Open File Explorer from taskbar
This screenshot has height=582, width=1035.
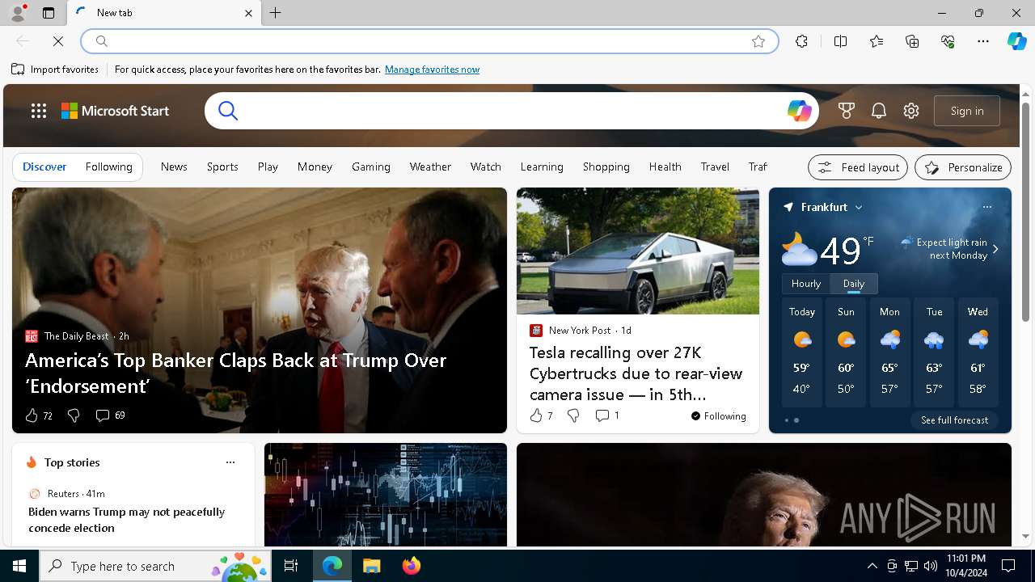click(x=371, y=566)
